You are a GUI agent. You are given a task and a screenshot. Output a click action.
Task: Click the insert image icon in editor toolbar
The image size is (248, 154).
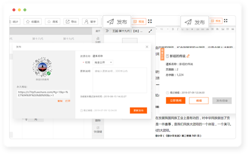tap(223, 29)
